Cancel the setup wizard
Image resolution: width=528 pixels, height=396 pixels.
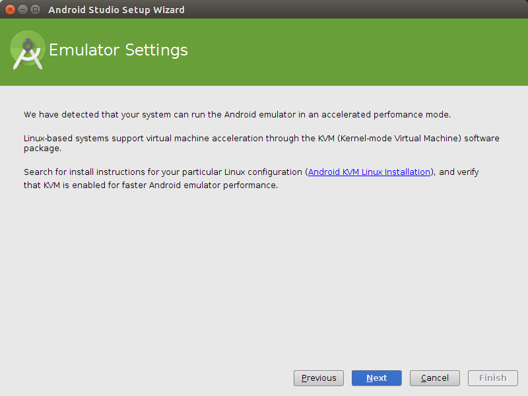434,378
